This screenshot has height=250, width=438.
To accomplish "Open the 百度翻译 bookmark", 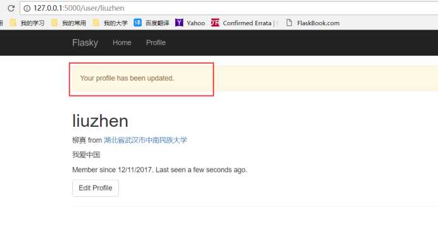I will [x=151, y=23].
